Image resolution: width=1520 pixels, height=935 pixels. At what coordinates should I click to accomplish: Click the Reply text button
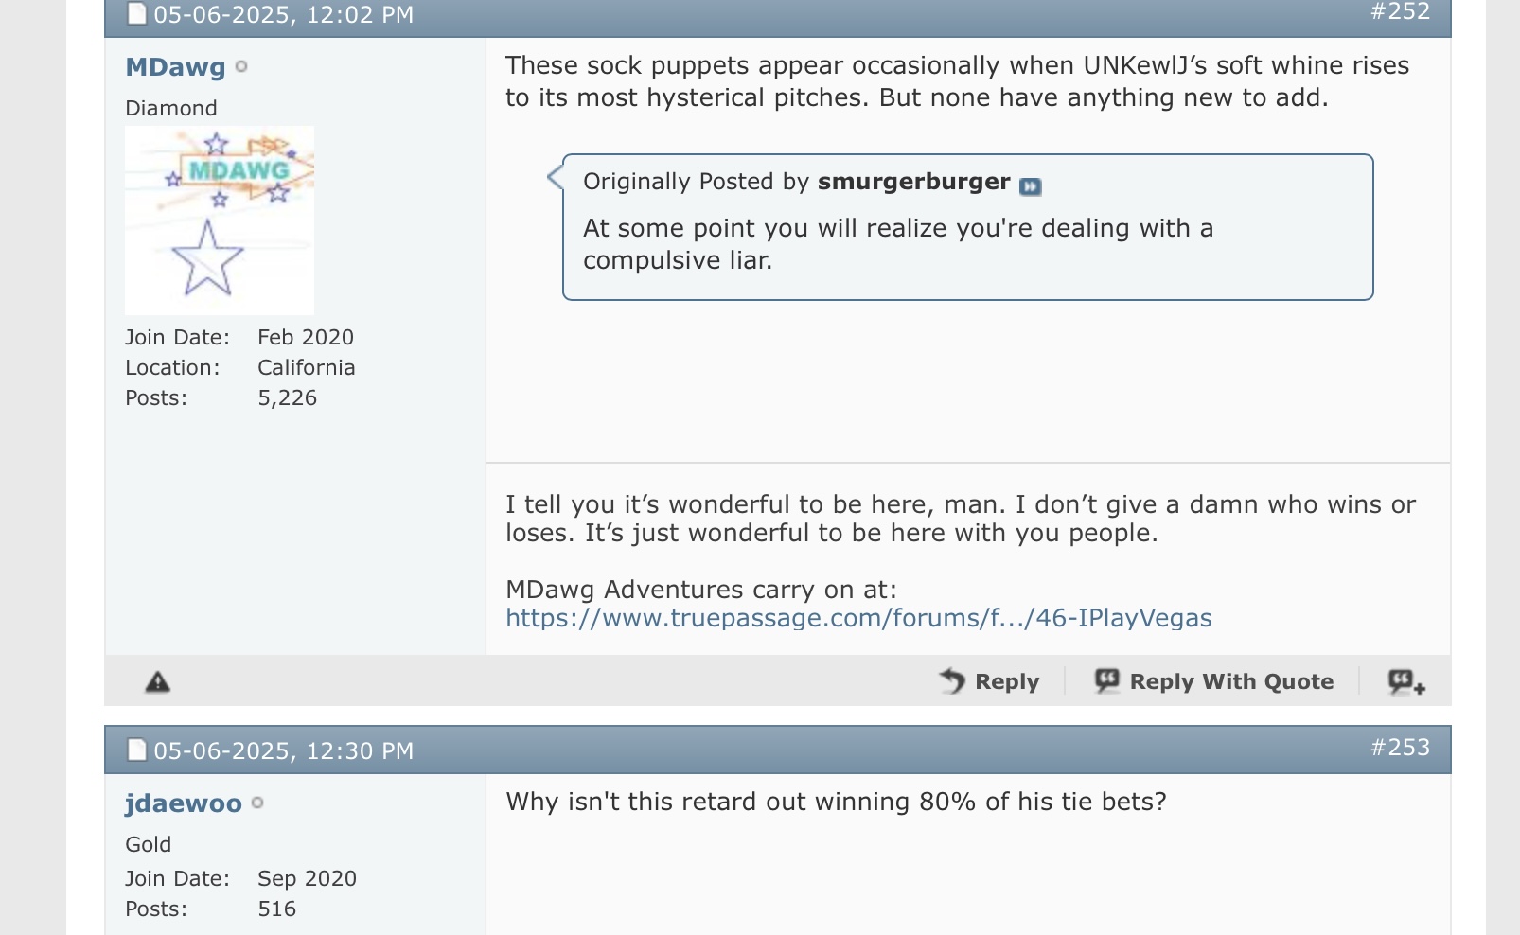pos(1006,681)
